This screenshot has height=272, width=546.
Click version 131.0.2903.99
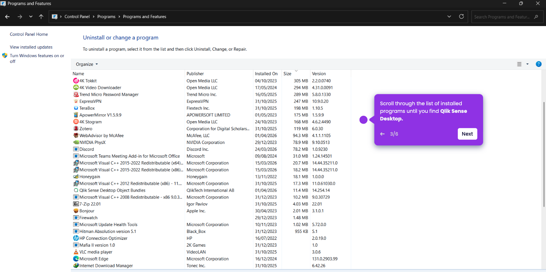click(326, 259)
